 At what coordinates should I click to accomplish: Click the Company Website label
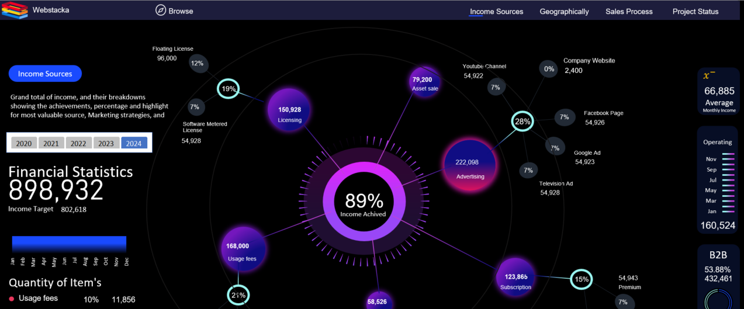(x=589, y=61)
